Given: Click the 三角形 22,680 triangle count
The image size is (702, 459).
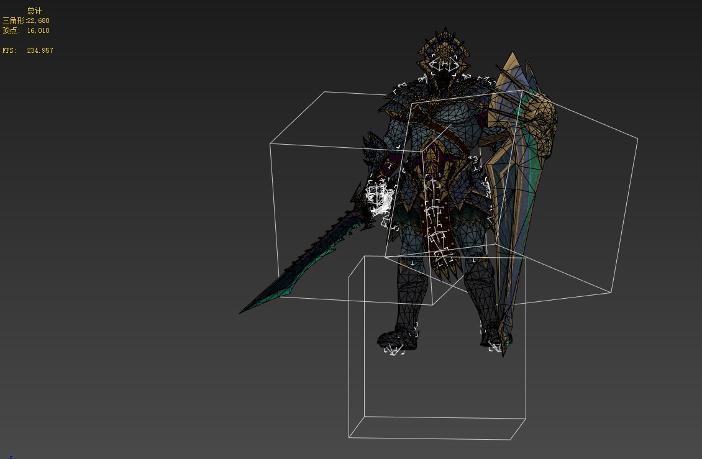Looking at the screenshot, I should click(26, 20).
